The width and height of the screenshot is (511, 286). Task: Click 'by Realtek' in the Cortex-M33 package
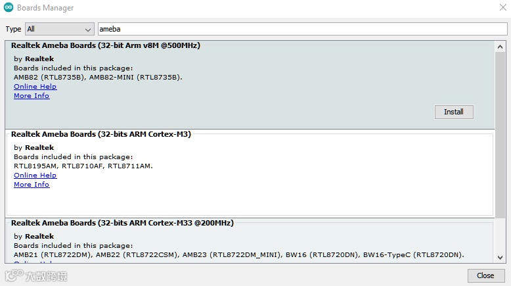(x=34, y=236)
